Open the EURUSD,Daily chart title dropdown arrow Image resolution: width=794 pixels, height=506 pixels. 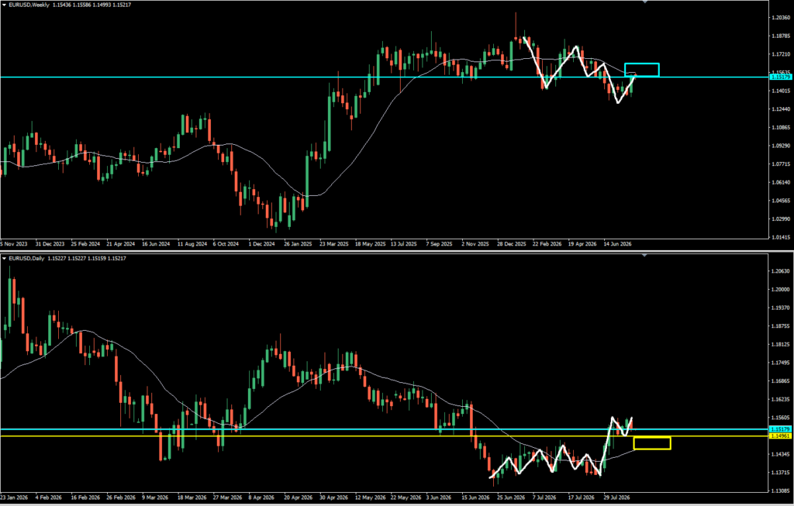pos(4,259)
